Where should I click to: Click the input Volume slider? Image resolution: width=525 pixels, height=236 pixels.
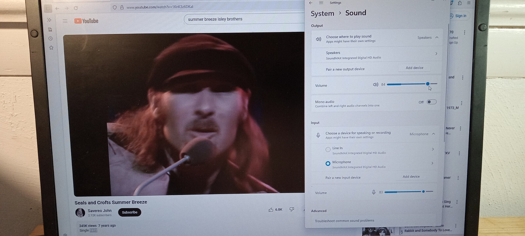[409, 191]
